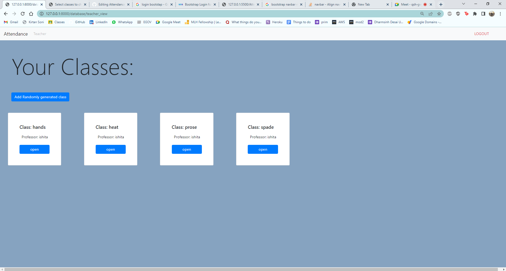The image size is (506, 271).
Task: Open the AWS bookmark
Action: [x=338, y=22]
